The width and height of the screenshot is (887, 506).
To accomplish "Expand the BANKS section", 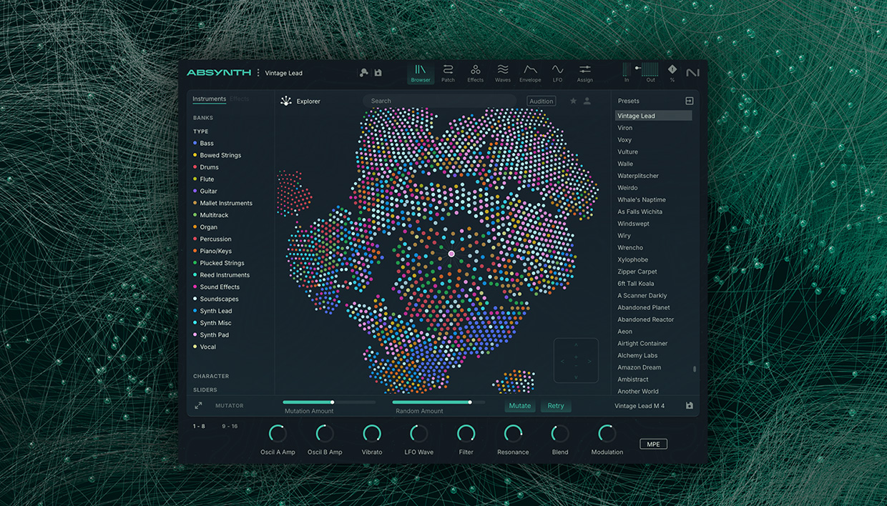I will click(x=203, y=118).
